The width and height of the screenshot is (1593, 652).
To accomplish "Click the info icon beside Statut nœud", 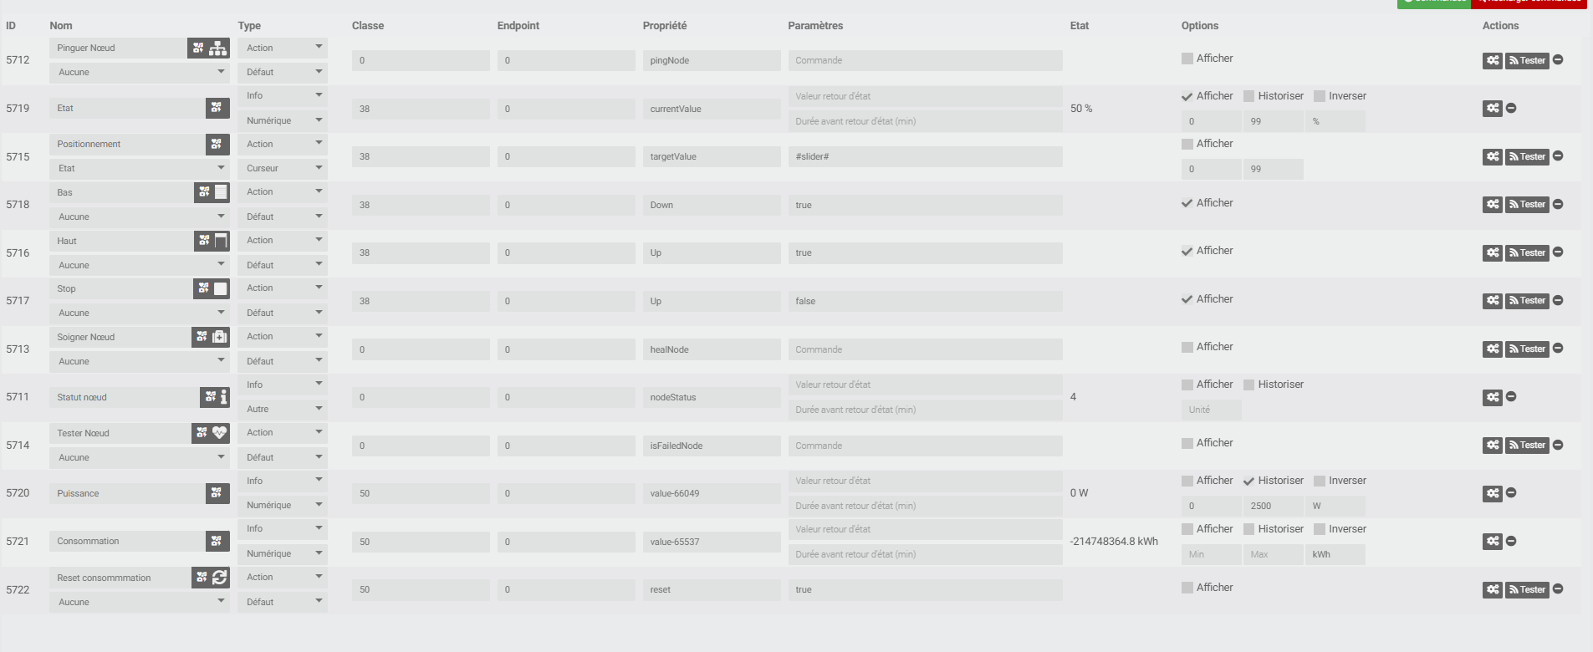I will [223, 397].
